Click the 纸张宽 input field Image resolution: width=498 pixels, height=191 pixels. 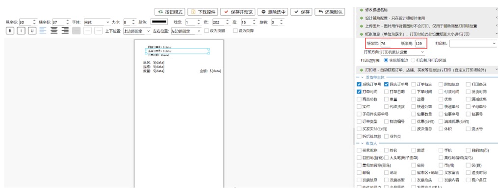pyautogui.click(x=386, y=44)
